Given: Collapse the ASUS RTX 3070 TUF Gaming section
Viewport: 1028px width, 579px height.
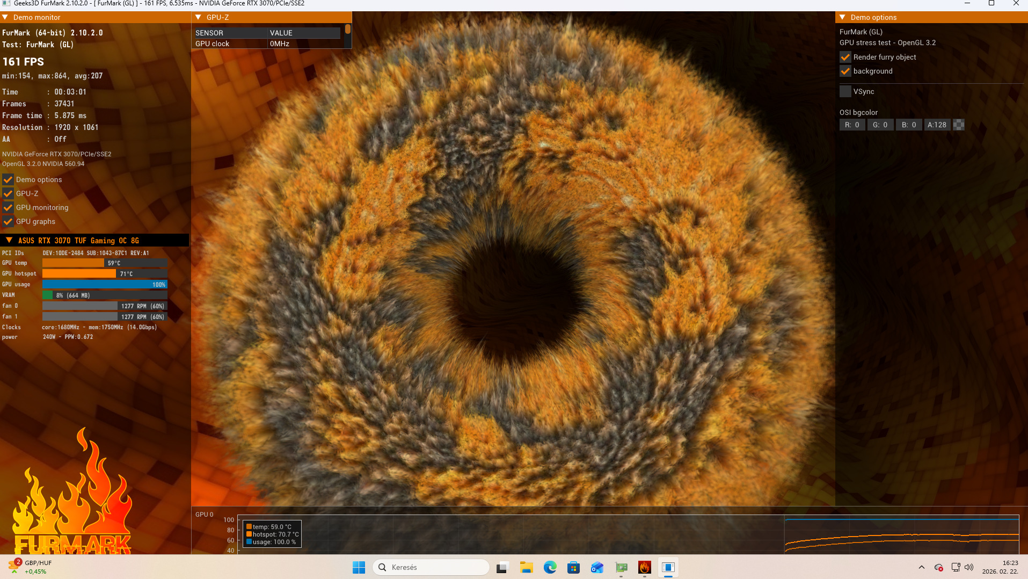Looking at the screenshot, I should (x=9, y=240).
